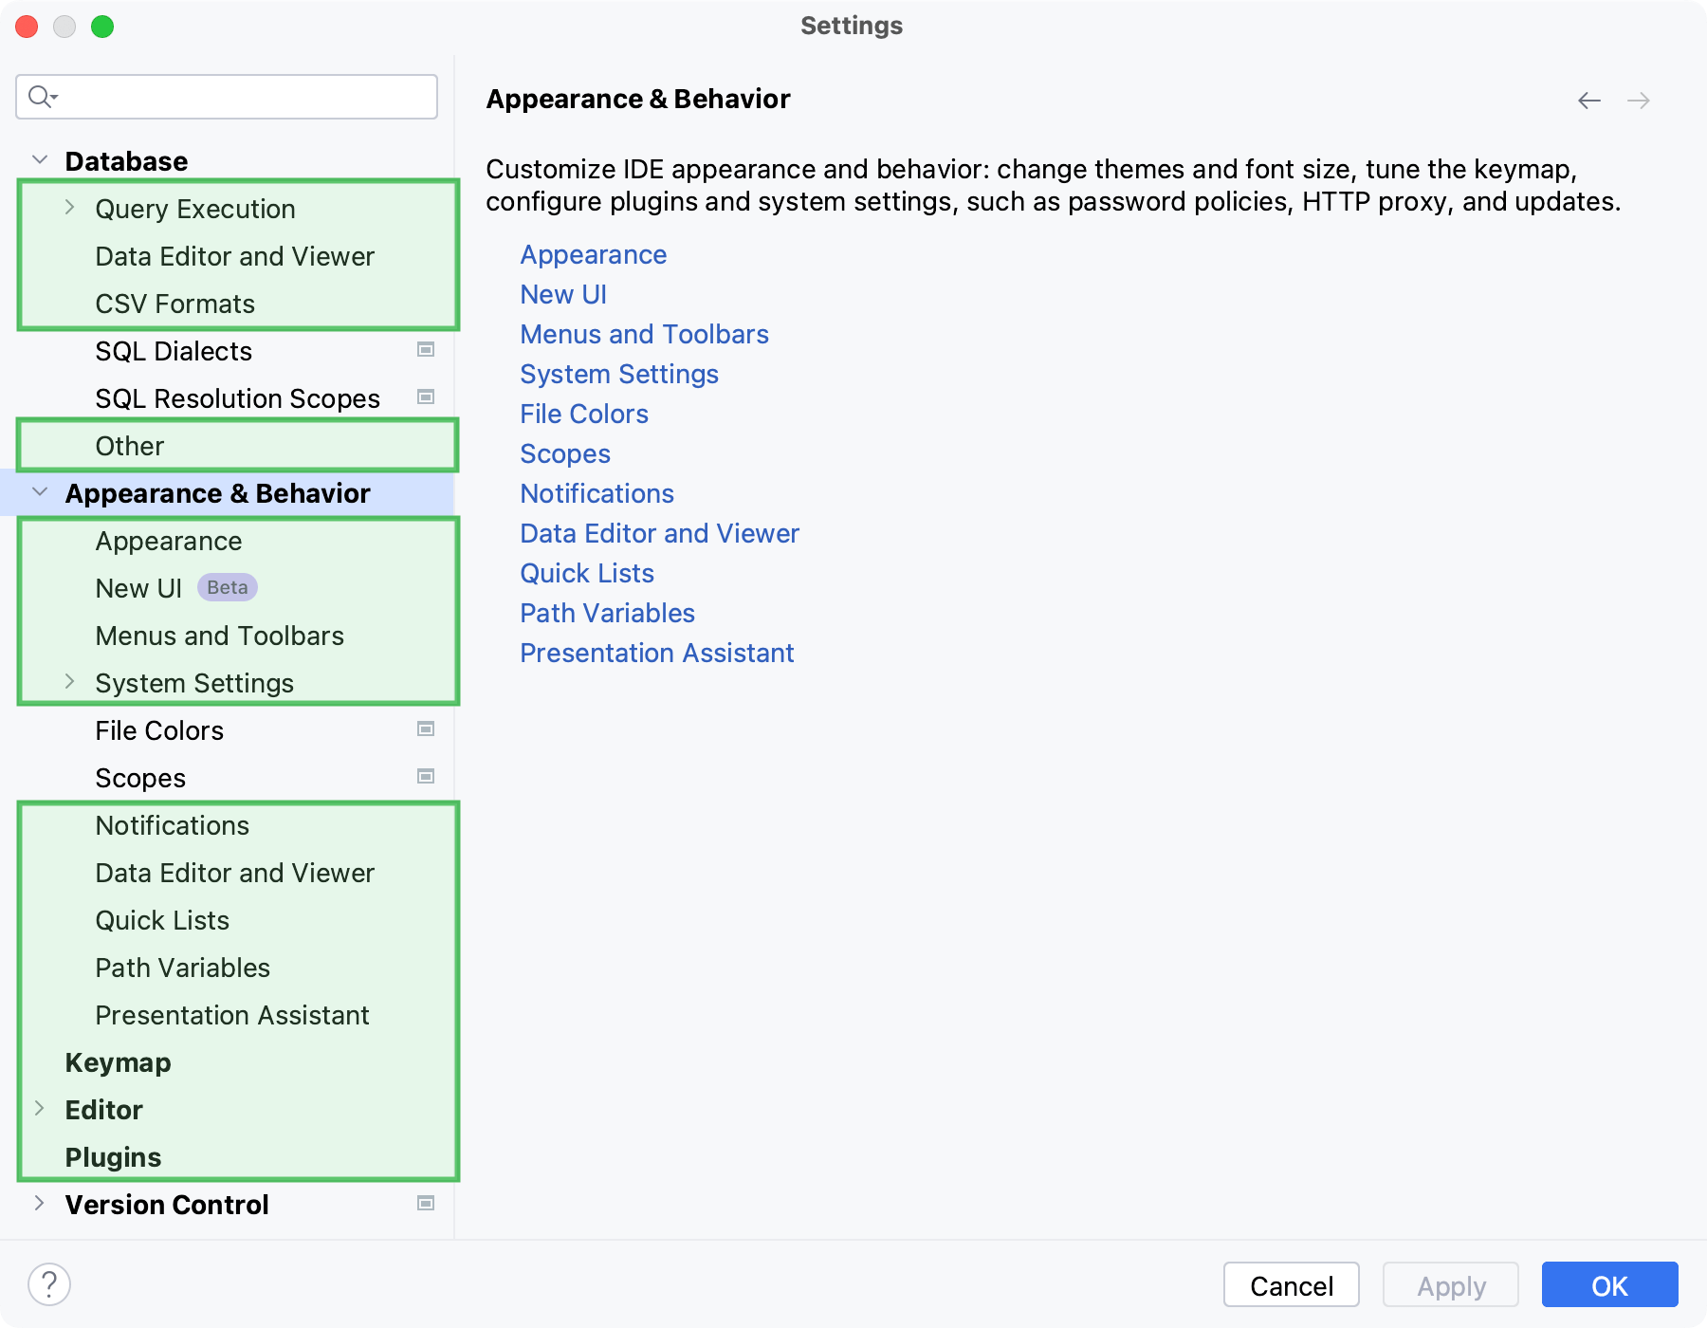Collapse the Appearance & Behavior section

coord(40,492)
